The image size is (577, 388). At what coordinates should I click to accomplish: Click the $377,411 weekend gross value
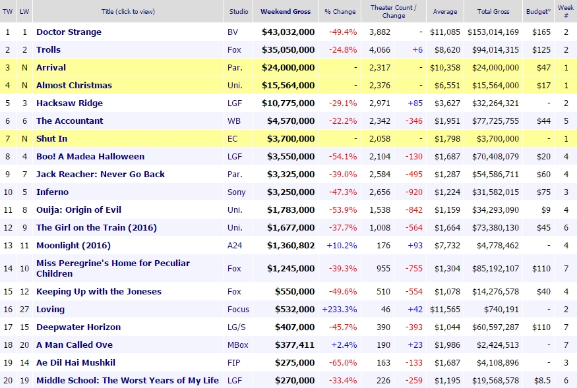point(295,345)
